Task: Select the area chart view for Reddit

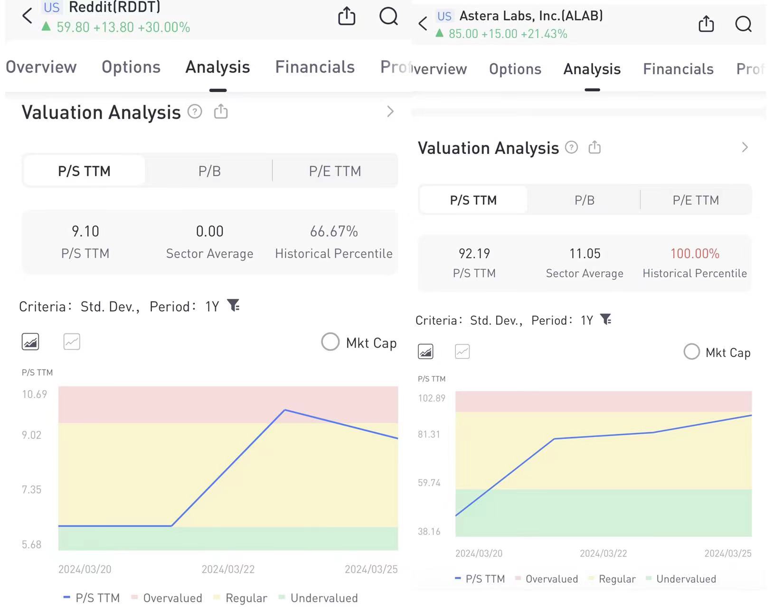Action: tap(30, 341)
